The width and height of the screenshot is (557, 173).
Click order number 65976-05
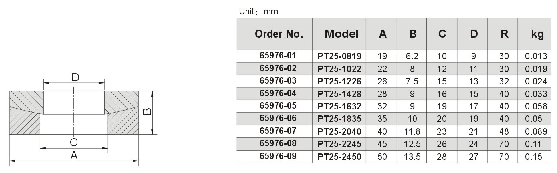[278, 106]
